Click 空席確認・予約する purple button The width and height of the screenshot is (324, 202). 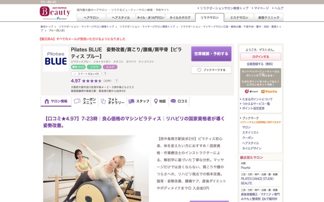211,54
